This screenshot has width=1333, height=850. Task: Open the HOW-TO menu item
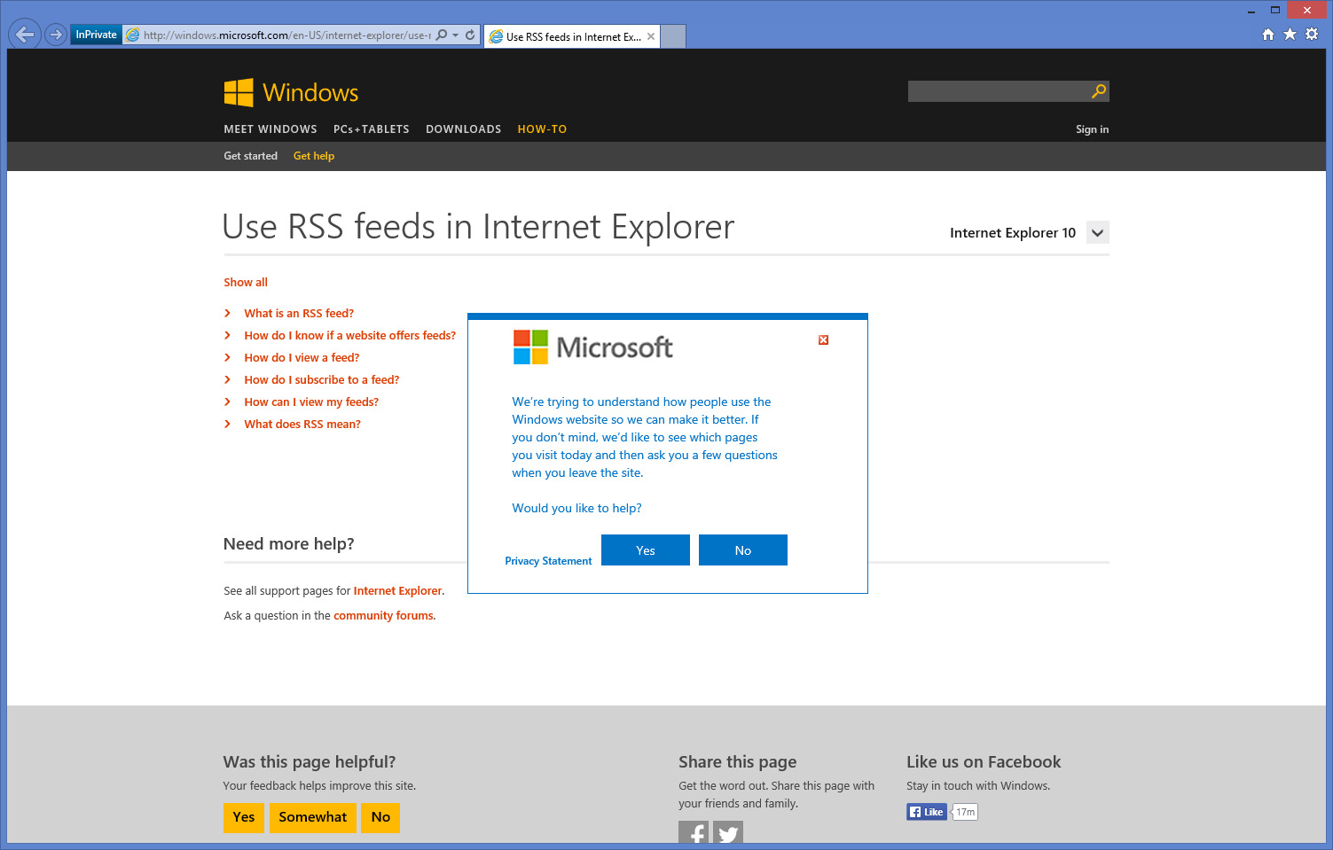coord(542,129)
